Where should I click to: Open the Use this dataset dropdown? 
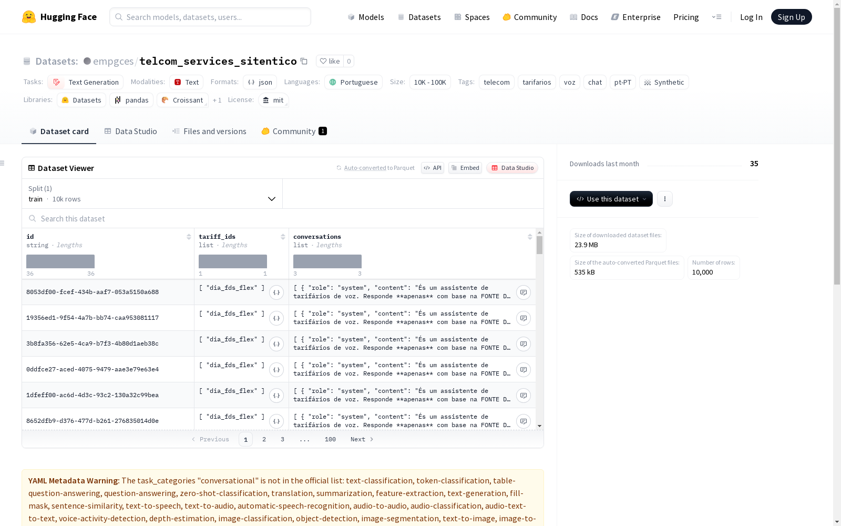tap(611, 199)
